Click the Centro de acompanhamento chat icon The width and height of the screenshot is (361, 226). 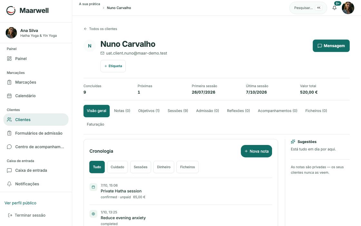tap(9, 147)
